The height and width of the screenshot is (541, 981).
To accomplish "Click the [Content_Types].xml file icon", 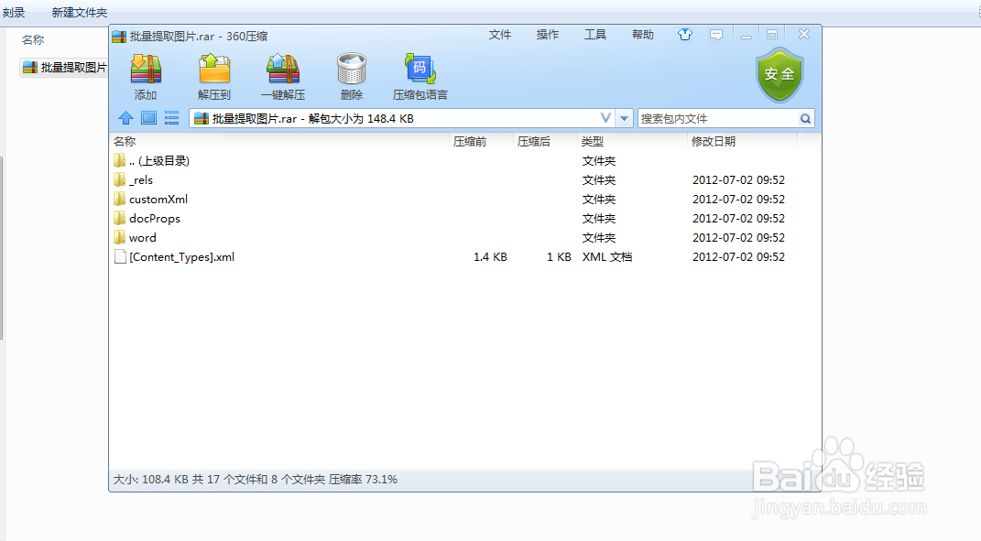I will click(x=120, y=257).
